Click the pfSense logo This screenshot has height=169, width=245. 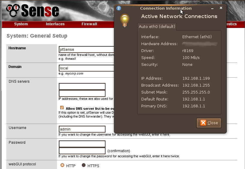coord(32,10)
